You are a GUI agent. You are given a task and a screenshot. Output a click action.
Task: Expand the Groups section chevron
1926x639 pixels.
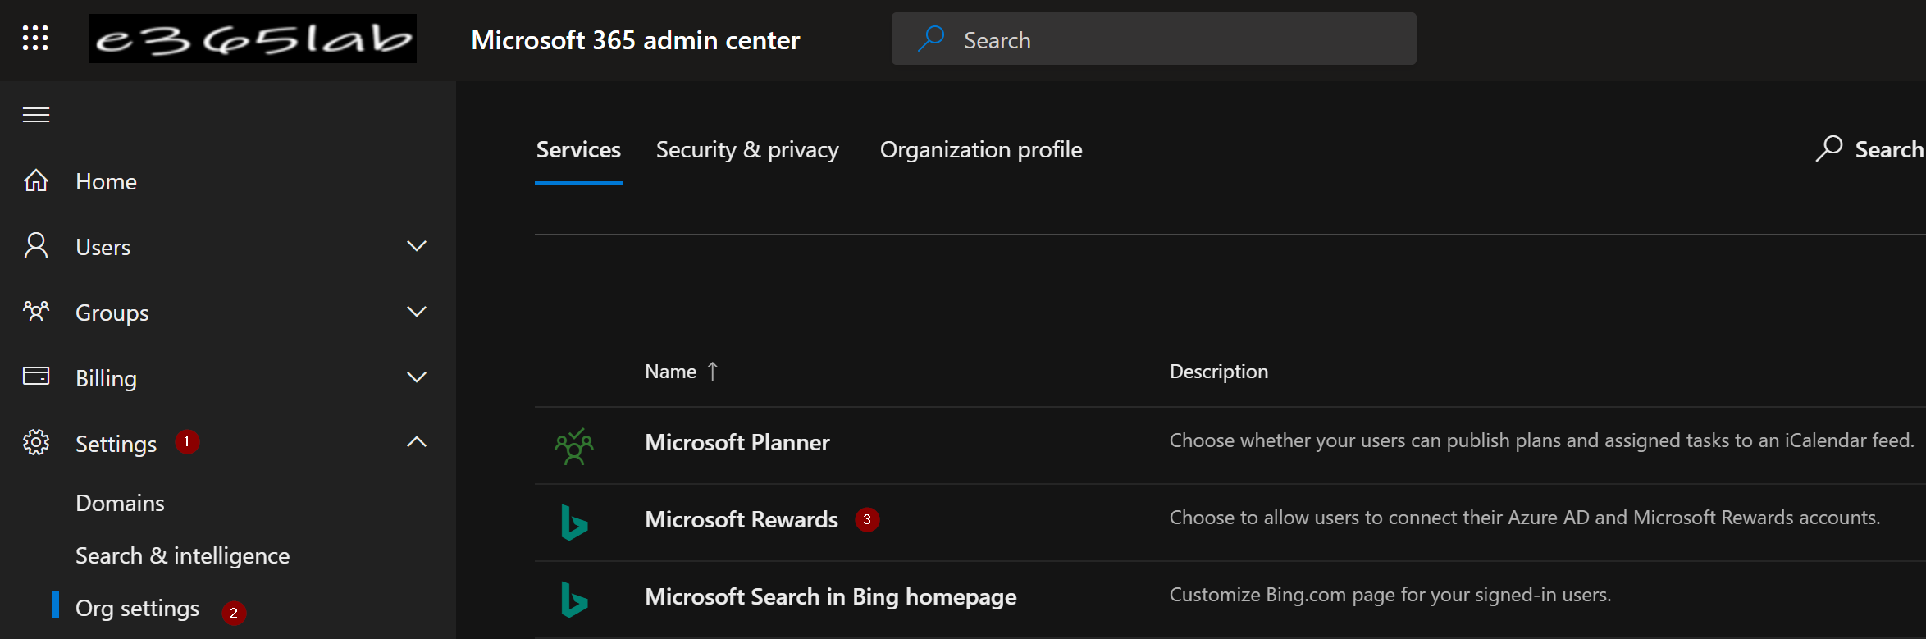coord(417,312)
